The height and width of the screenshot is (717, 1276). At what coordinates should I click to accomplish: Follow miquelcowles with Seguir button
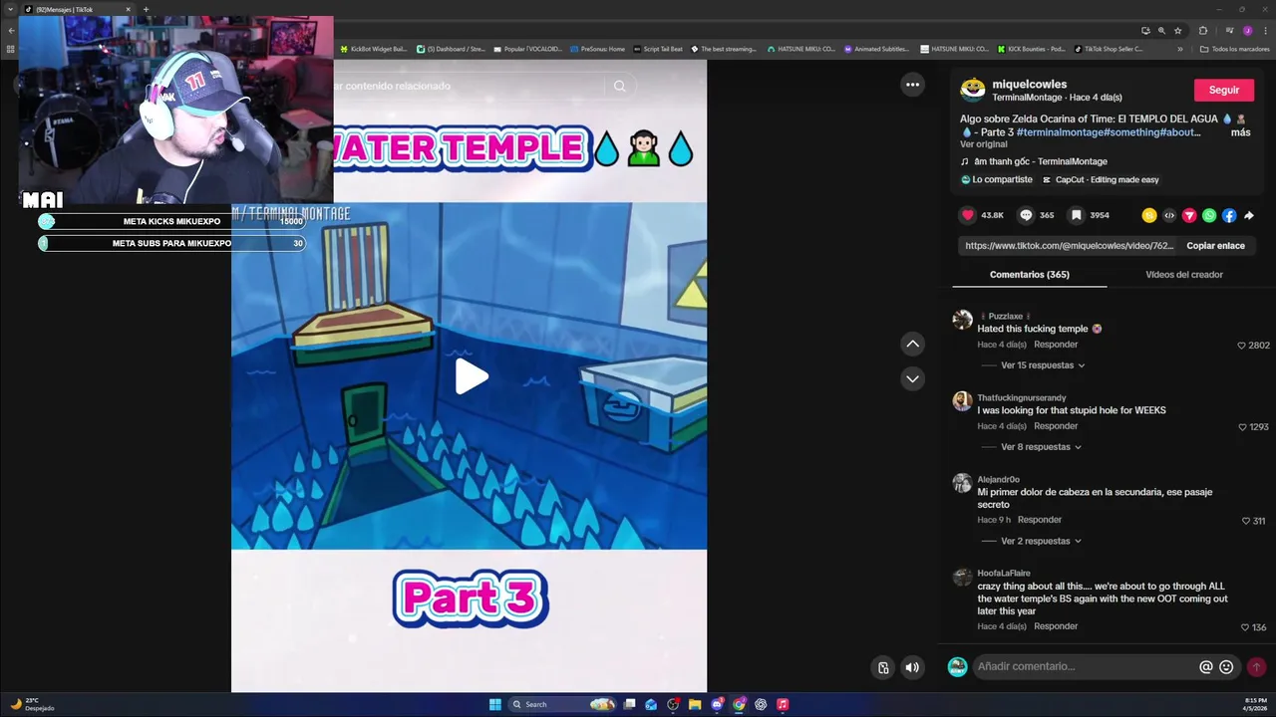(x=1223, y=90)
